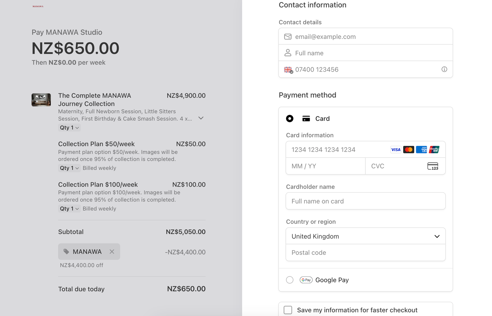The width and height of the screenshot is (492, 316).
Task: Click the Postal code field
Action: point(366,253)
